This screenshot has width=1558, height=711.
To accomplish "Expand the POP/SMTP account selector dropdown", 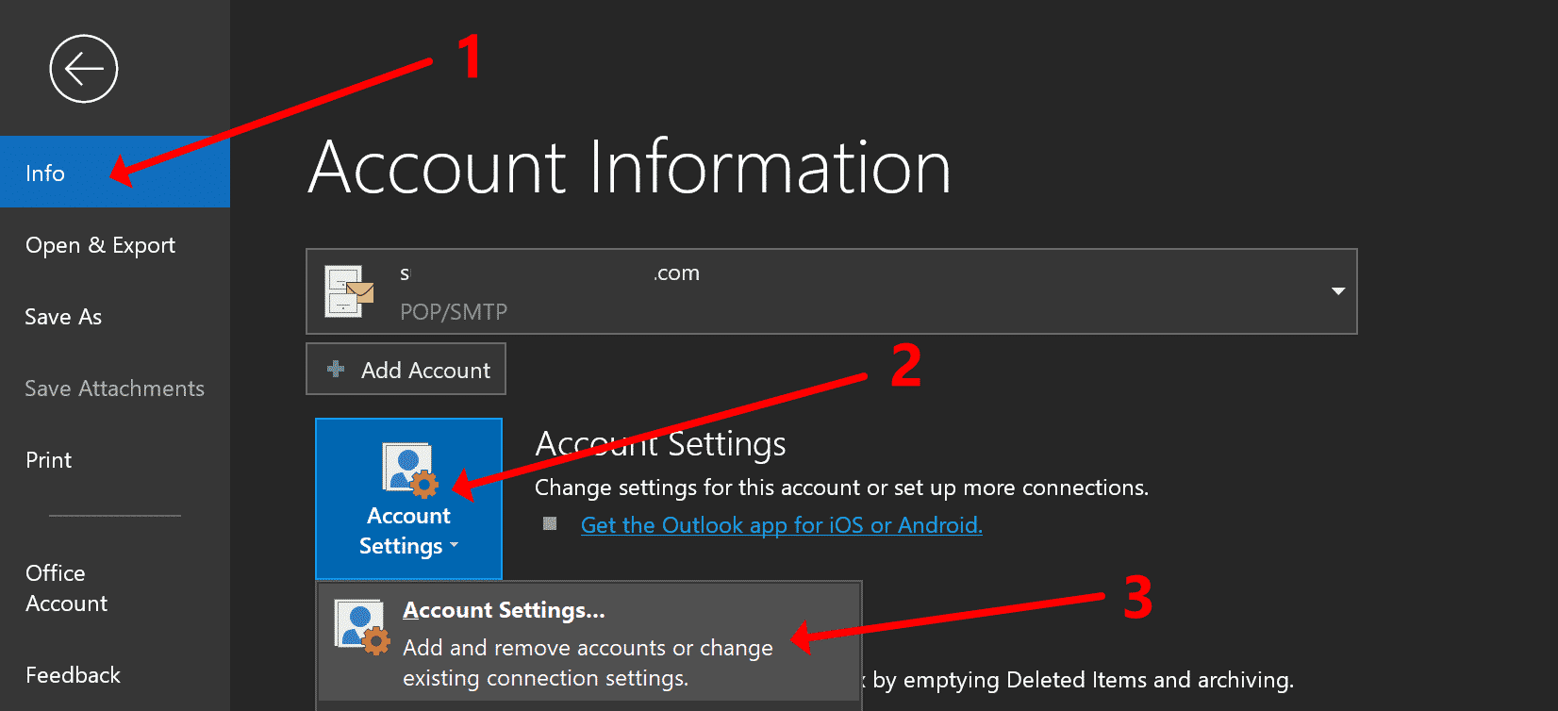I will (x=1337, y=290).
